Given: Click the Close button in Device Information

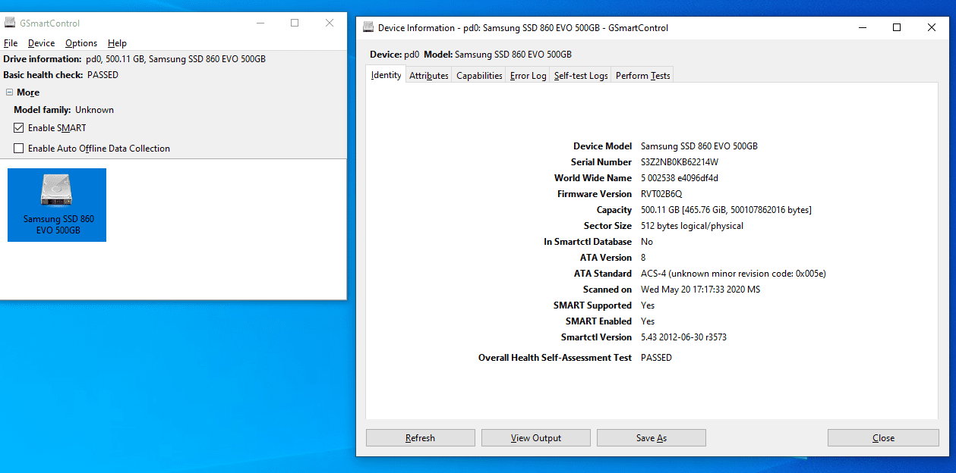Looking at the screenshot, I should [x=883, y=438].
